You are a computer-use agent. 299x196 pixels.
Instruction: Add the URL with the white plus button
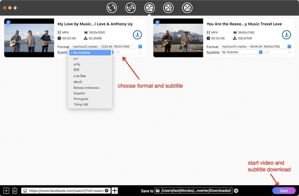point(115,191)
